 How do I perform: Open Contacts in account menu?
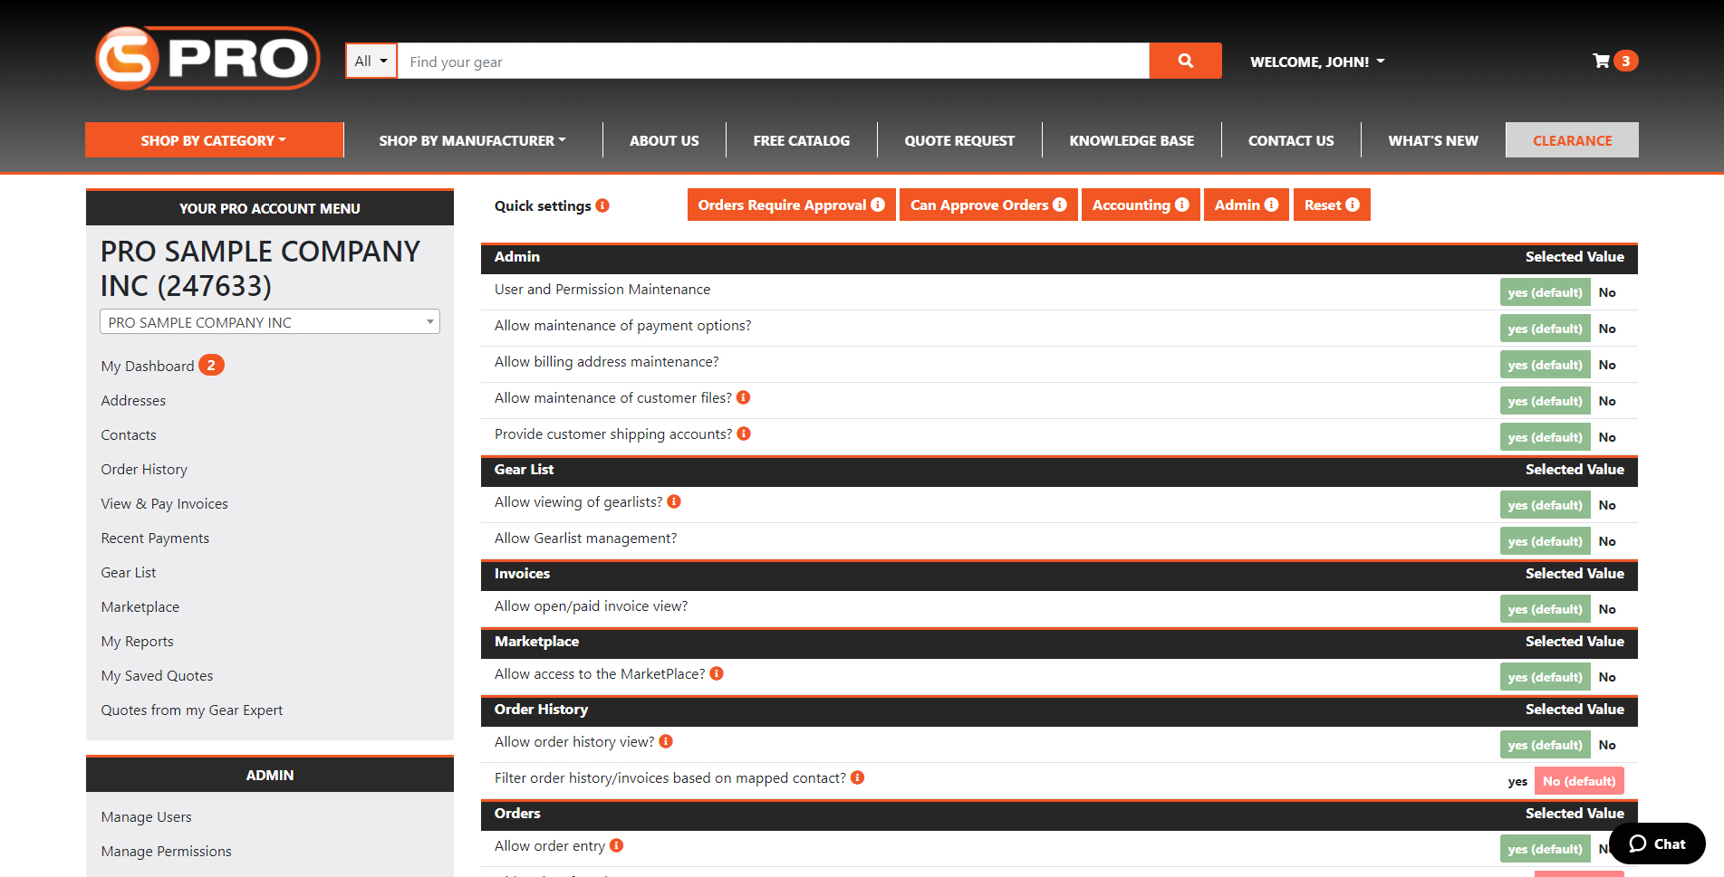(129, 434)
